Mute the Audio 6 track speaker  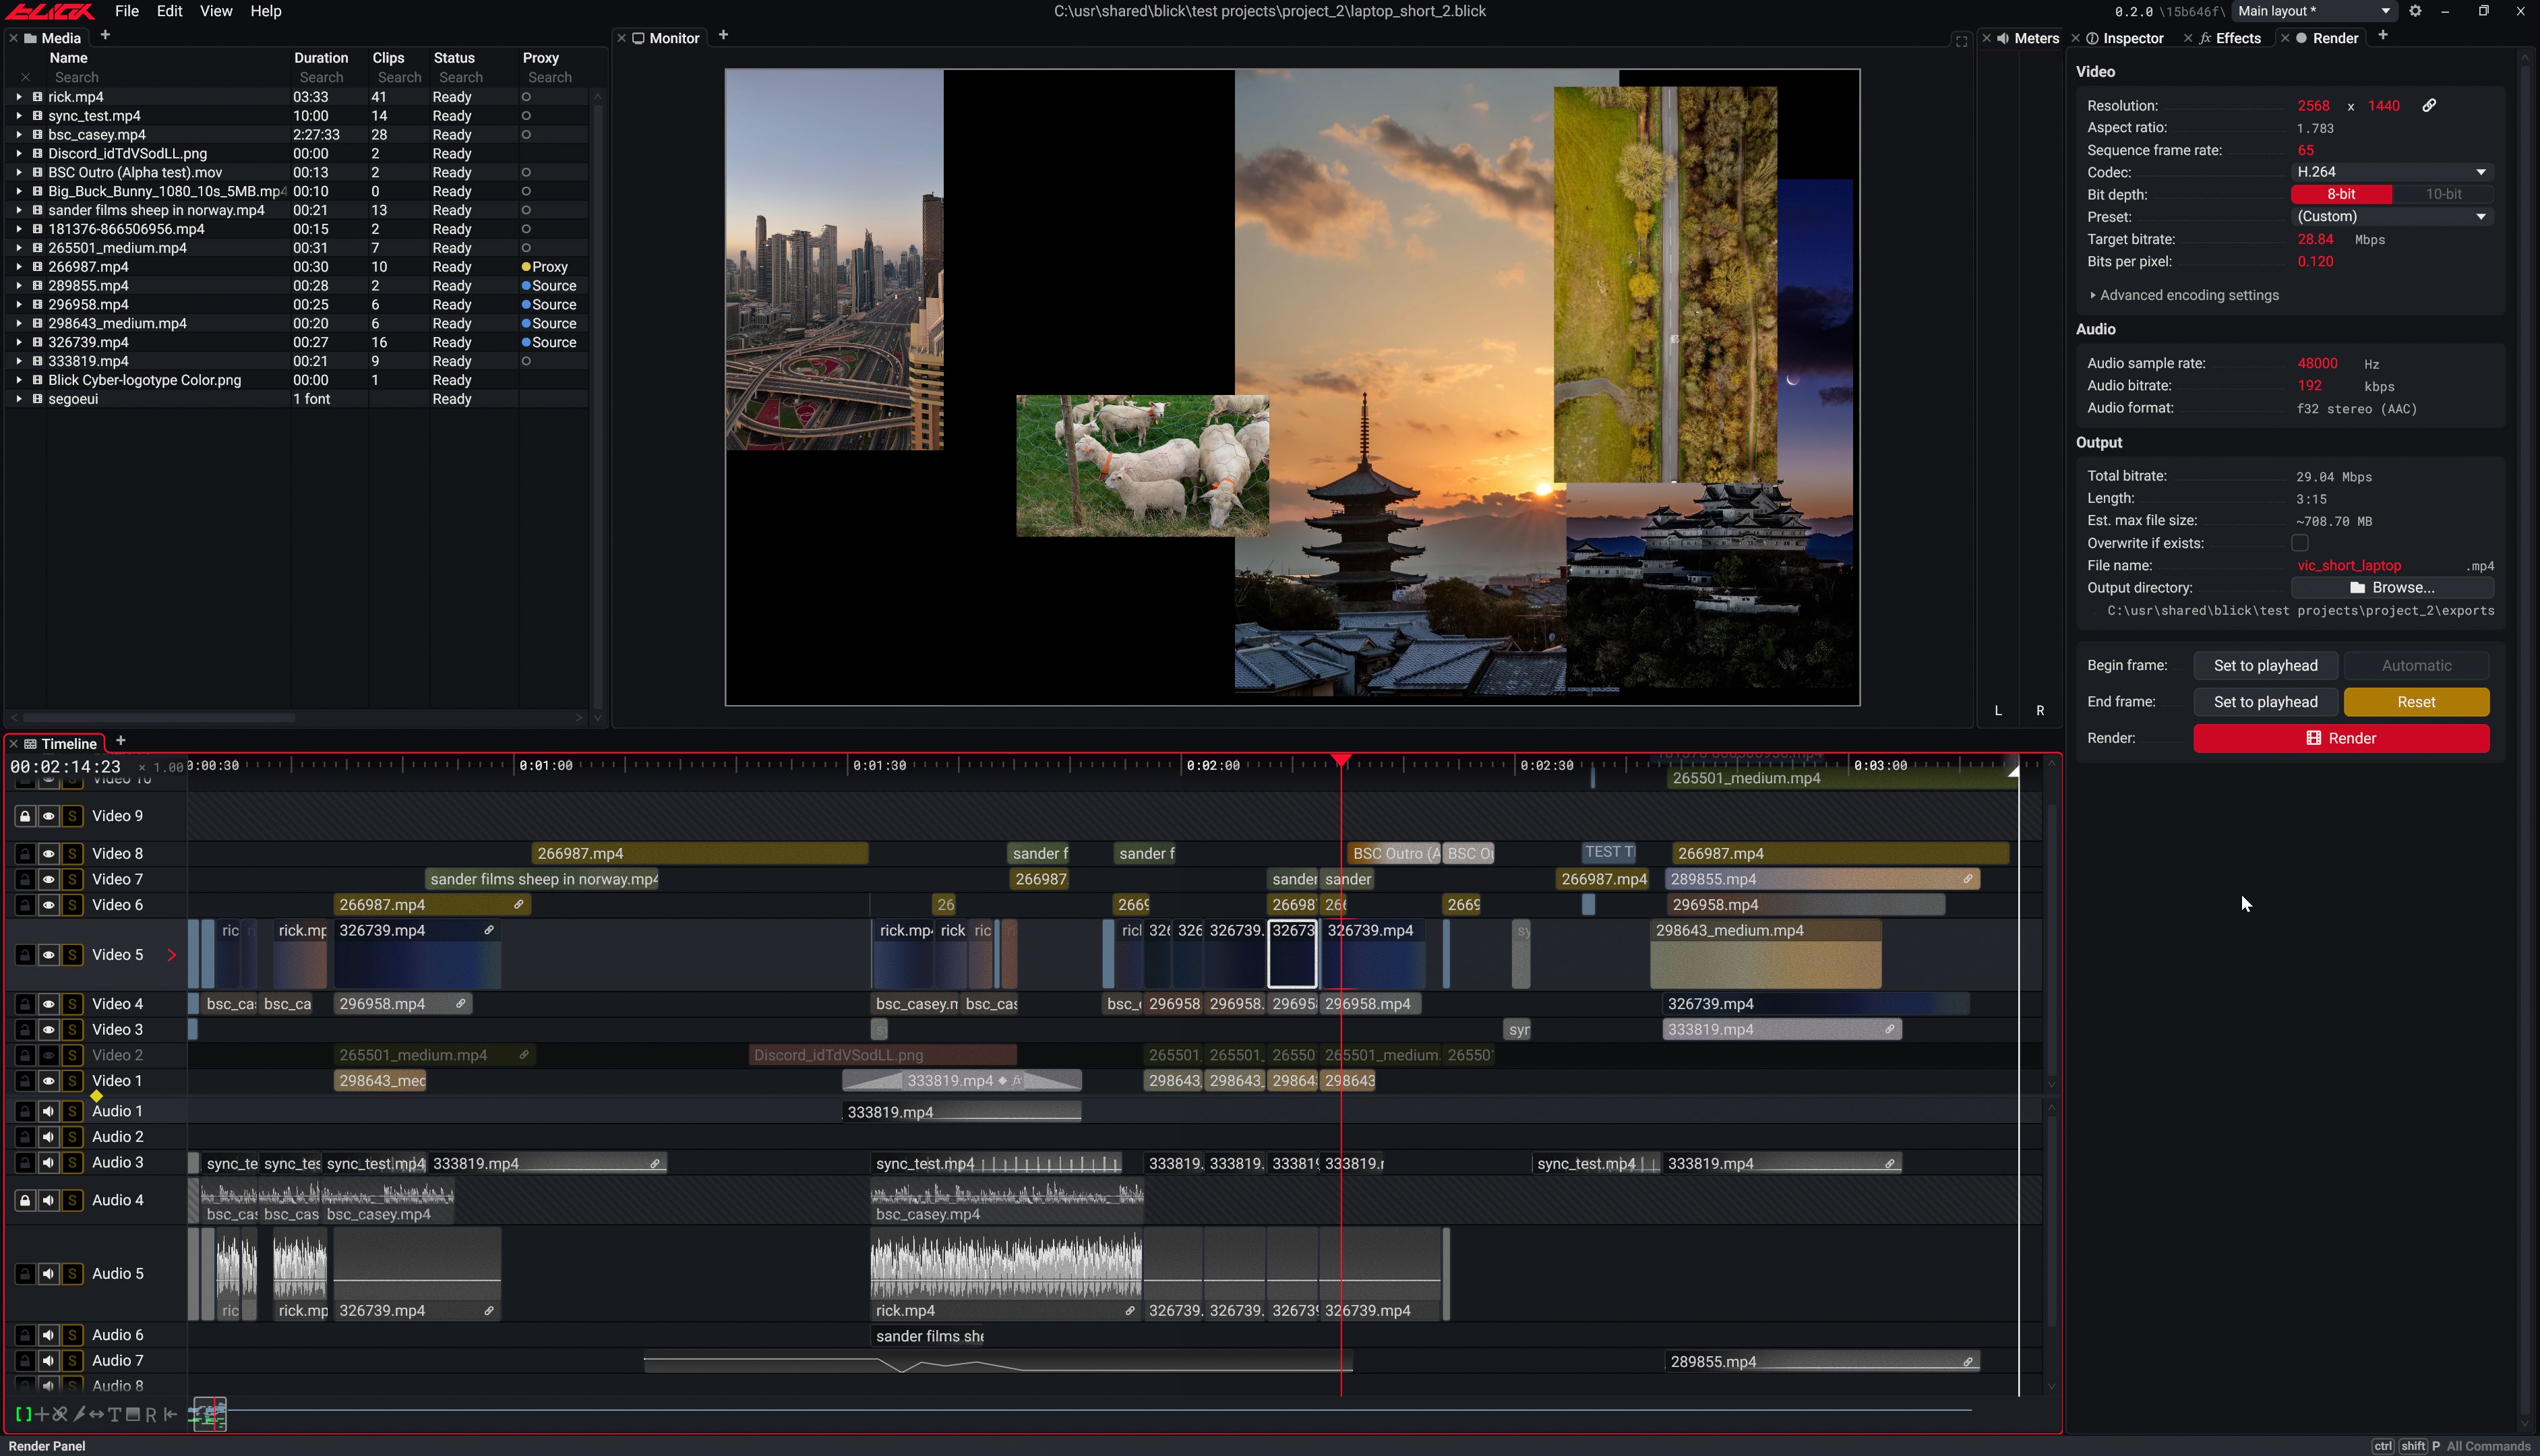(48, 1335)
